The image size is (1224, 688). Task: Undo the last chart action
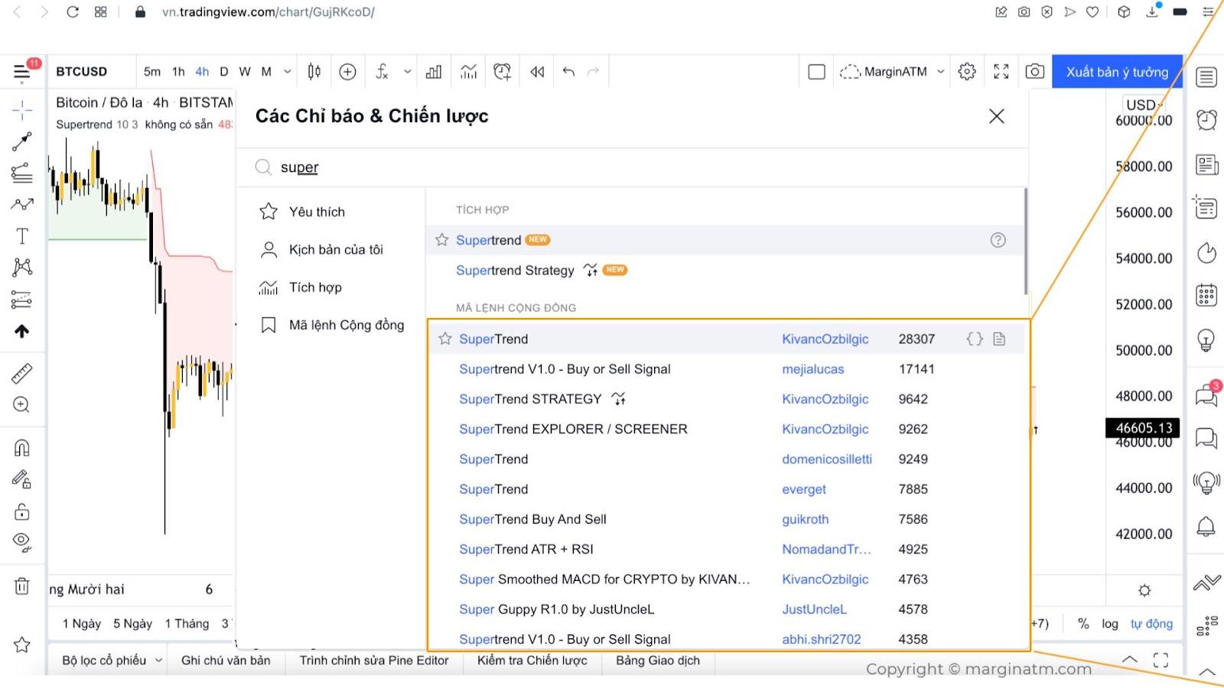pyautogui.click(x=568, y=72)
